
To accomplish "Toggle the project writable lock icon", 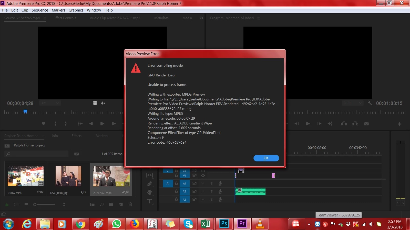I will coord(7,205).
